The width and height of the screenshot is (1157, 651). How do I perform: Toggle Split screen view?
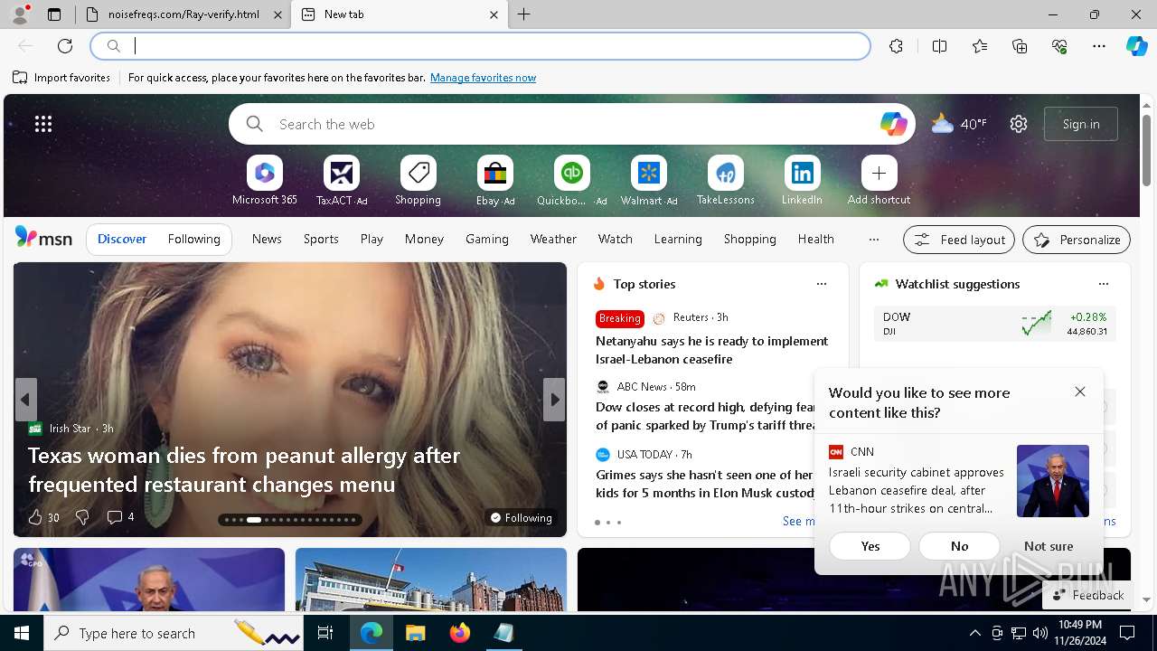click(939, 46)
